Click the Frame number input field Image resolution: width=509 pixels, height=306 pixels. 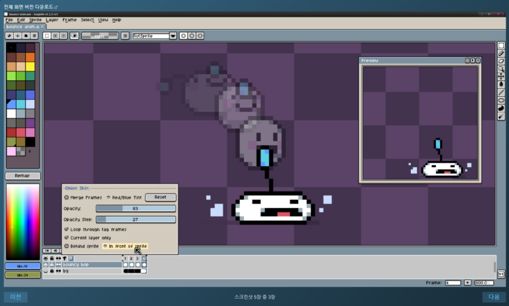(x=453, y=283)
